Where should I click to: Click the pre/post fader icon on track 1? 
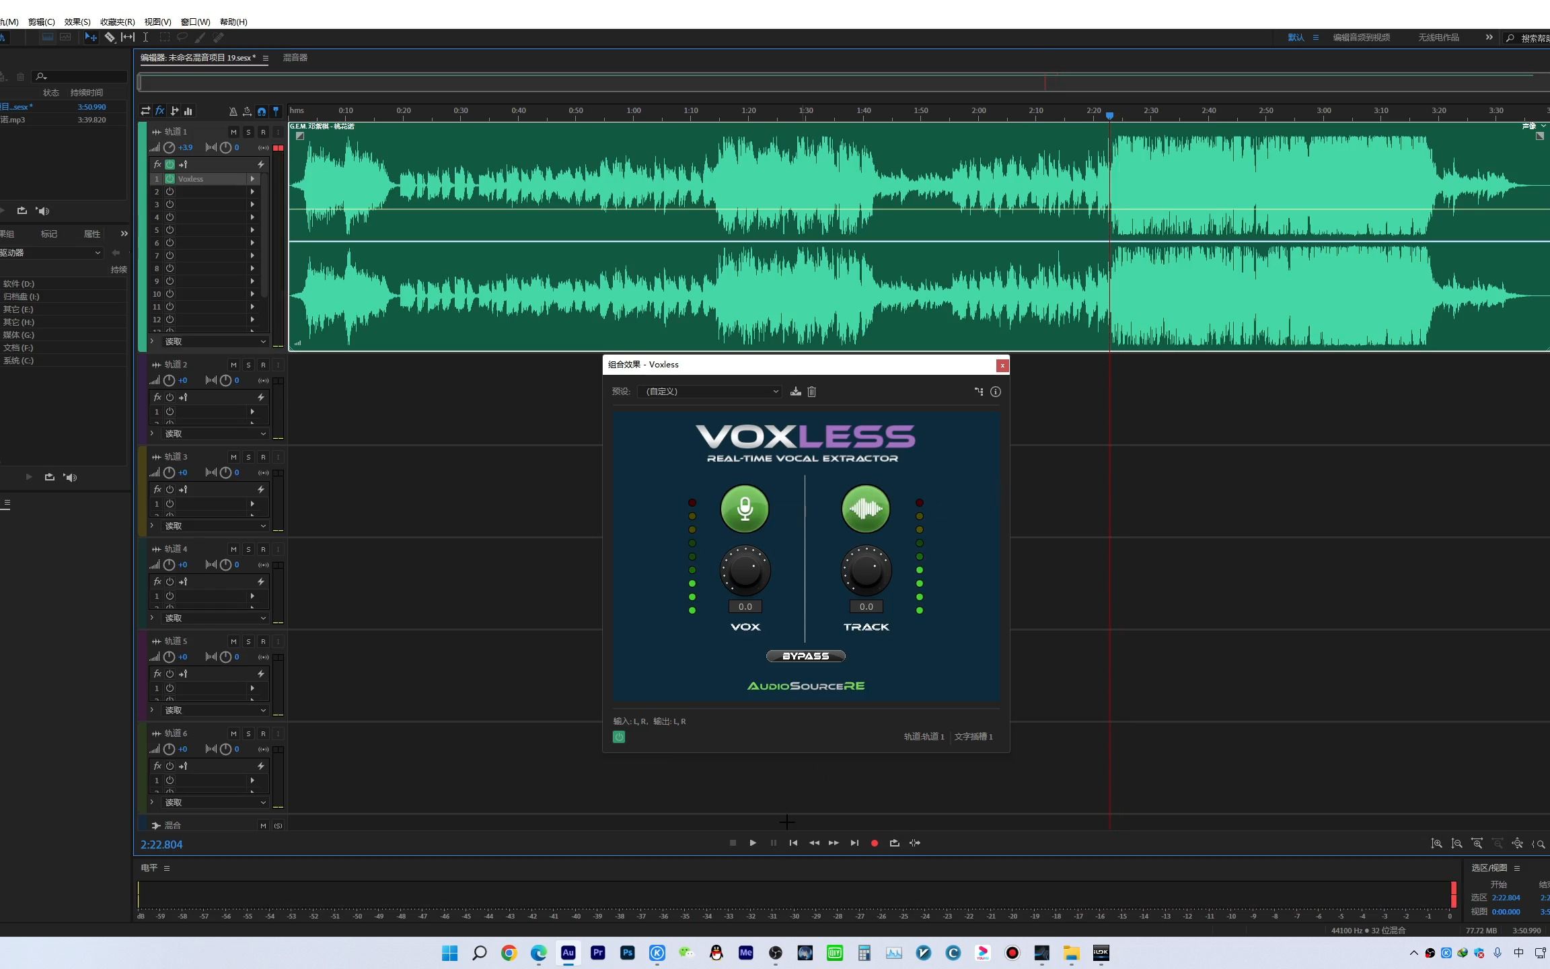click(x=183, y=164)
